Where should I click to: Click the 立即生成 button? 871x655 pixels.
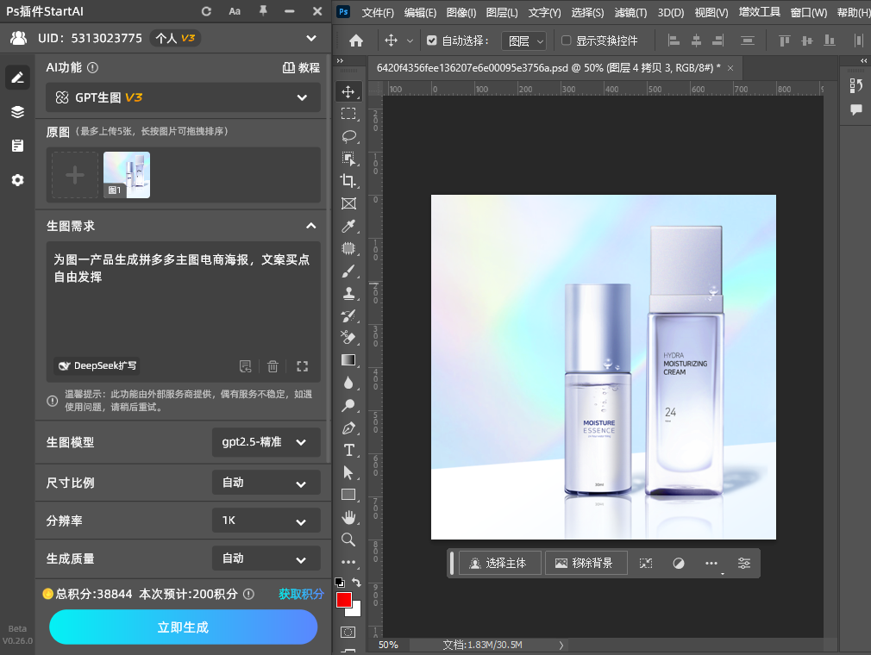[184, 627]
